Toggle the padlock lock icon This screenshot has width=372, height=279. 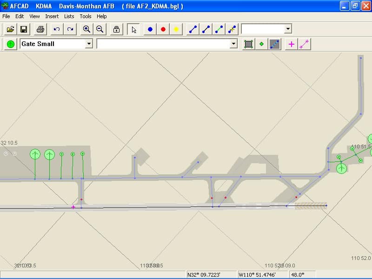click(116, 29)
